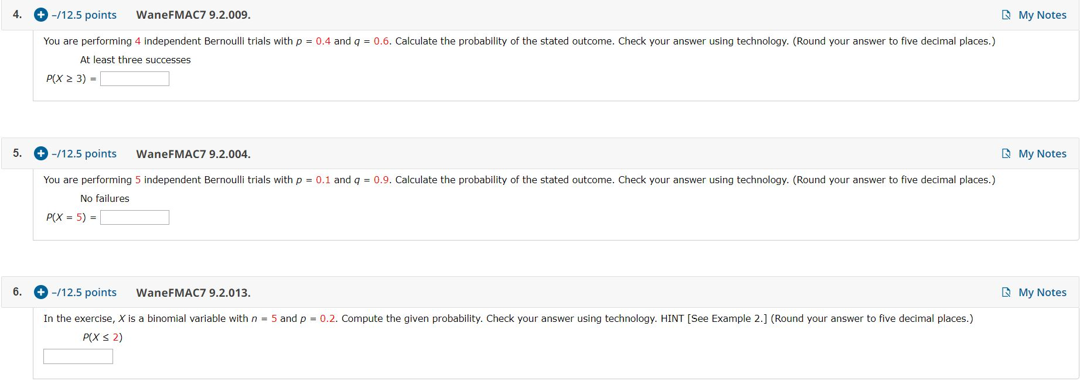Click the notes document icon beside WaneFMAC7 9.2.009
Image resolution: width=1080 pixels, height=381 pixels.
(1005, 15)
